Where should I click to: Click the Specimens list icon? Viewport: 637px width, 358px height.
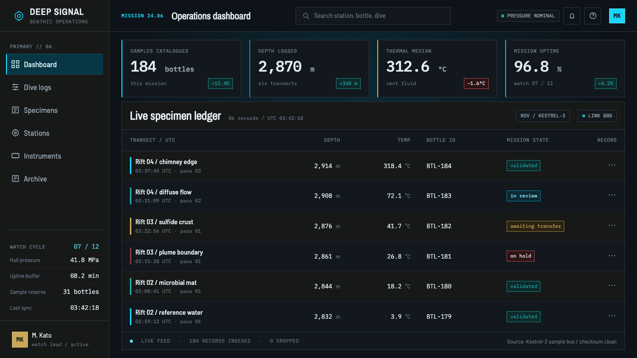click(15, 110)
